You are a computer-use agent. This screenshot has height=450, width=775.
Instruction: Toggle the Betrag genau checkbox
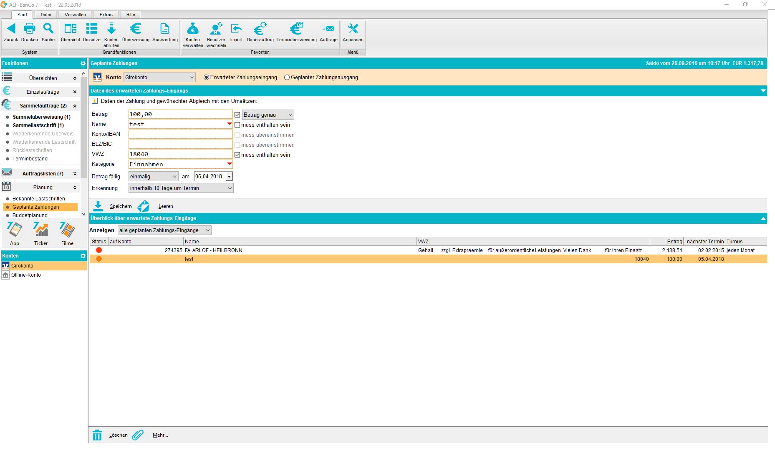point(237,115)
